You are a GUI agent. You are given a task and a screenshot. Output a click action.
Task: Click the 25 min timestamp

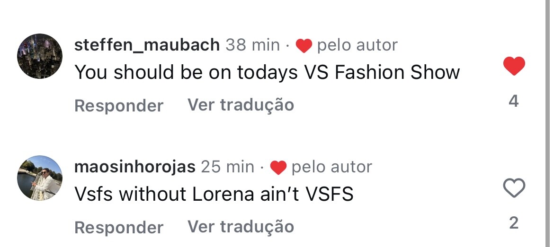[x=227, y=167]
